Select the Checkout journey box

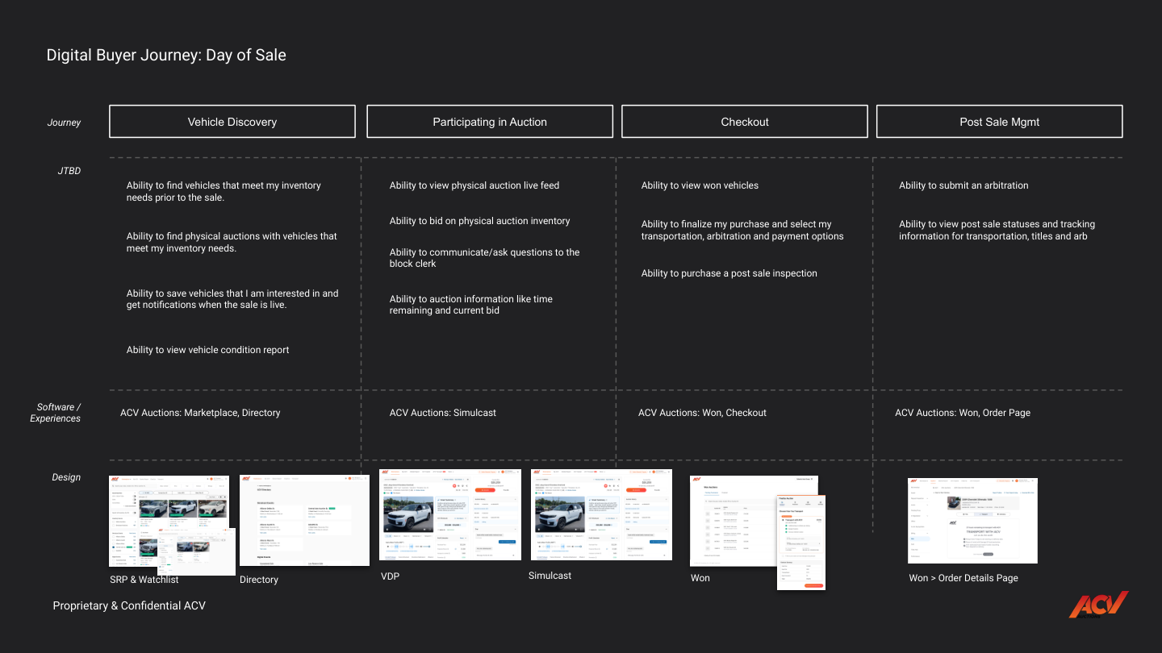745,122
